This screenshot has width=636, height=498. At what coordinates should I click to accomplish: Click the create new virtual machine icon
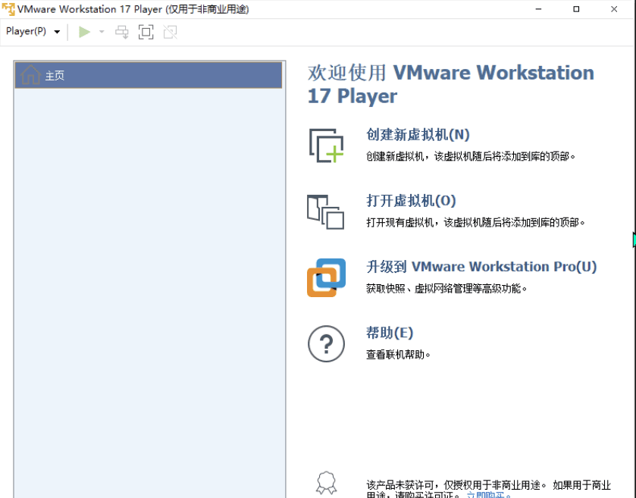point(326,144)
